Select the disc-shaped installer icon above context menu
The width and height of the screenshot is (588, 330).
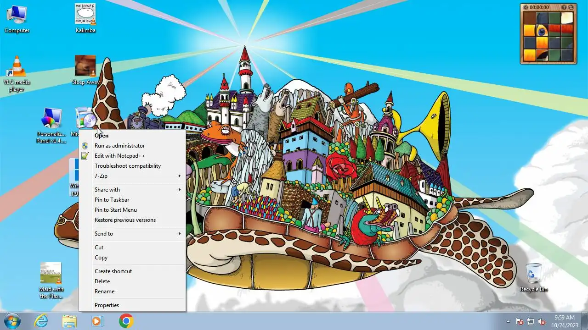coord(85,118)
